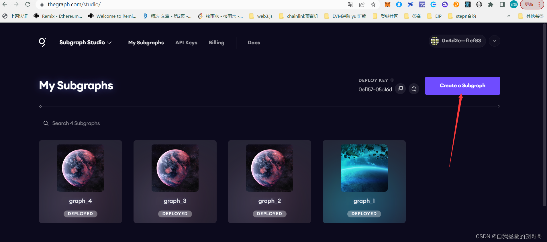Click The Graph logo icon
The height and width of the screenshot is (242, 547).
[42, 42]
